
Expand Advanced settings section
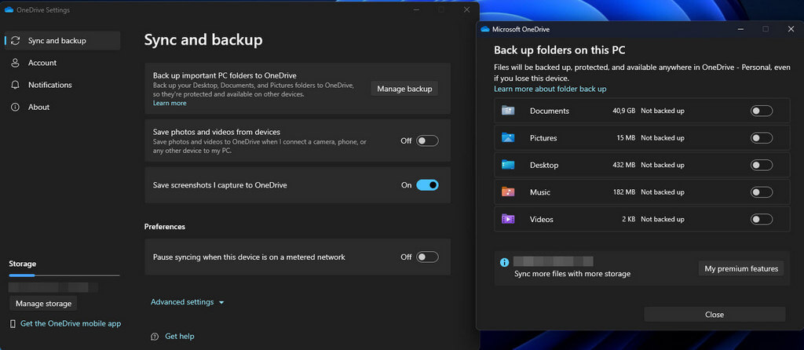click(188, 302)
